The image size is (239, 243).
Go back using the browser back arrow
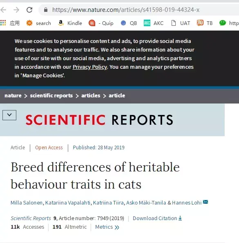pyautogui.click(x=3, y=10)
